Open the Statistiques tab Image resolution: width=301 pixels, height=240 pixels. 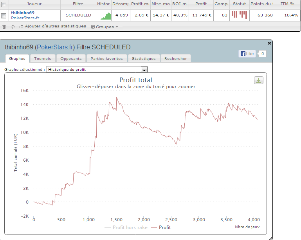pos(144,59)
